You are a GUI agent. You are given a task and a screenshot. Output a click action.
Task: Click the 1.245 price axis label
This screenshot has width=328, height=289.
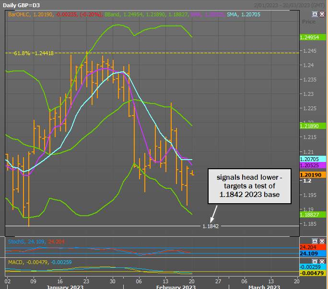pyautogui.click(x=309, y=51)
